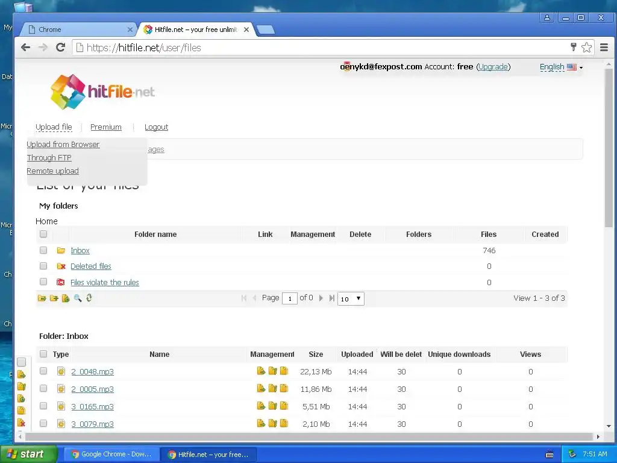Open the Deleted files link
The width and height of the screenshot is (617, 463).
coord(91,266)
